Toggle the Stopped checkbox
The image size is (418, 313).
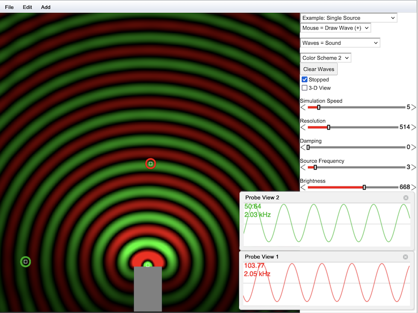[x=305, y=80]
